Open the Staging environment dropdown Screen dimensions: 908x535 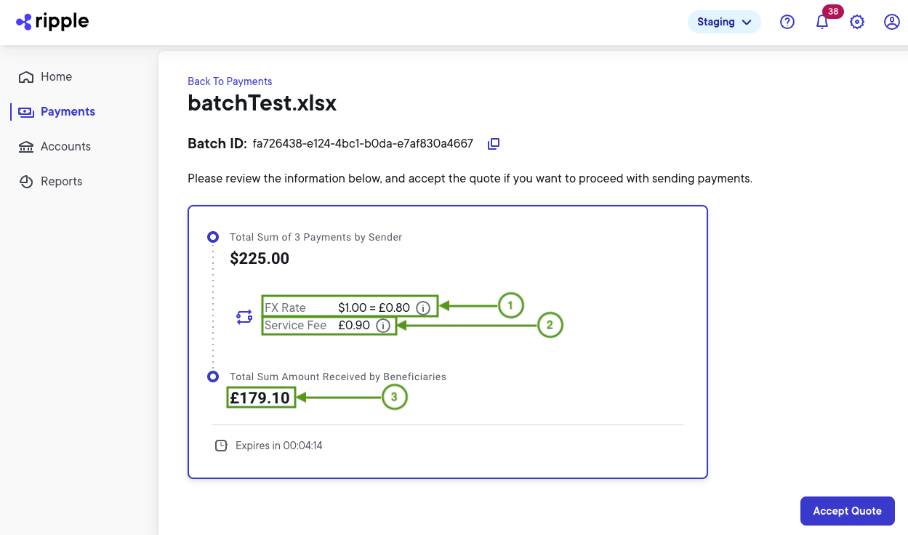tap(724, 22)
